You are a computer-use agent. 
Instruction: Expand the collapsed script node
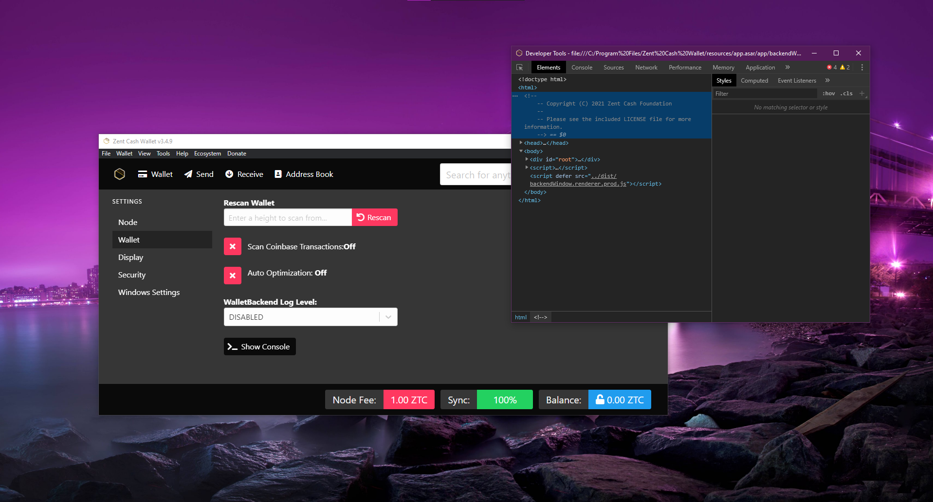click(527, 168)
